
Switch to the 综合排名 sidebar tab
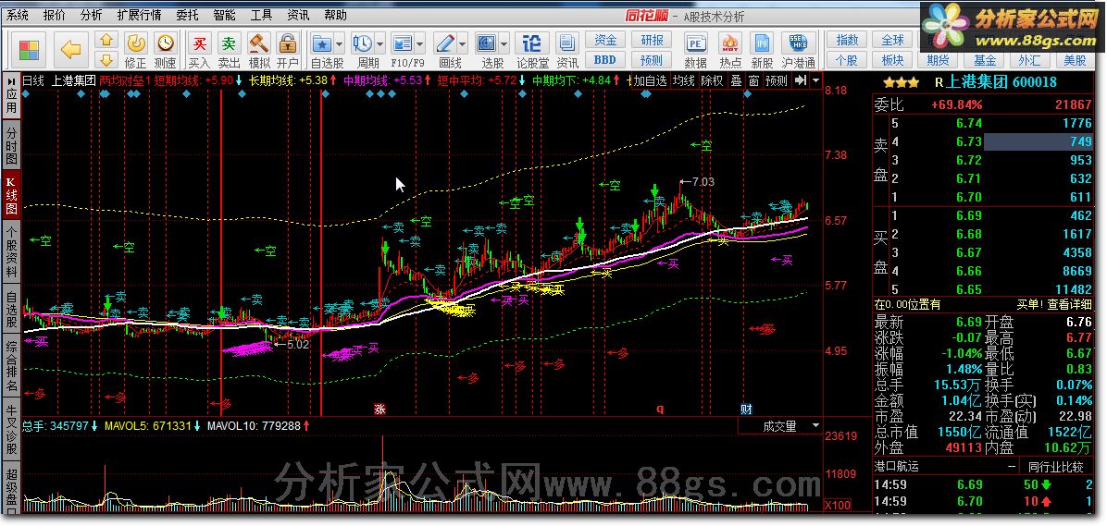pyautogui.click(x=11, y=366)
